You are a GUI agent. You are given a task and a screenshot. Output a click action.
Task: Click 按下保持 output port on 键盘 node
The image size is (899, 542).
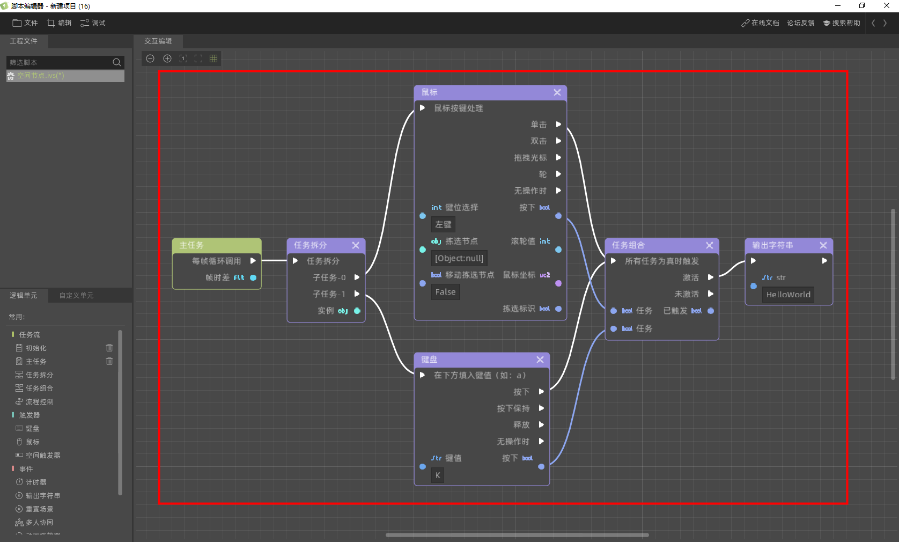(x=541, y=408)
